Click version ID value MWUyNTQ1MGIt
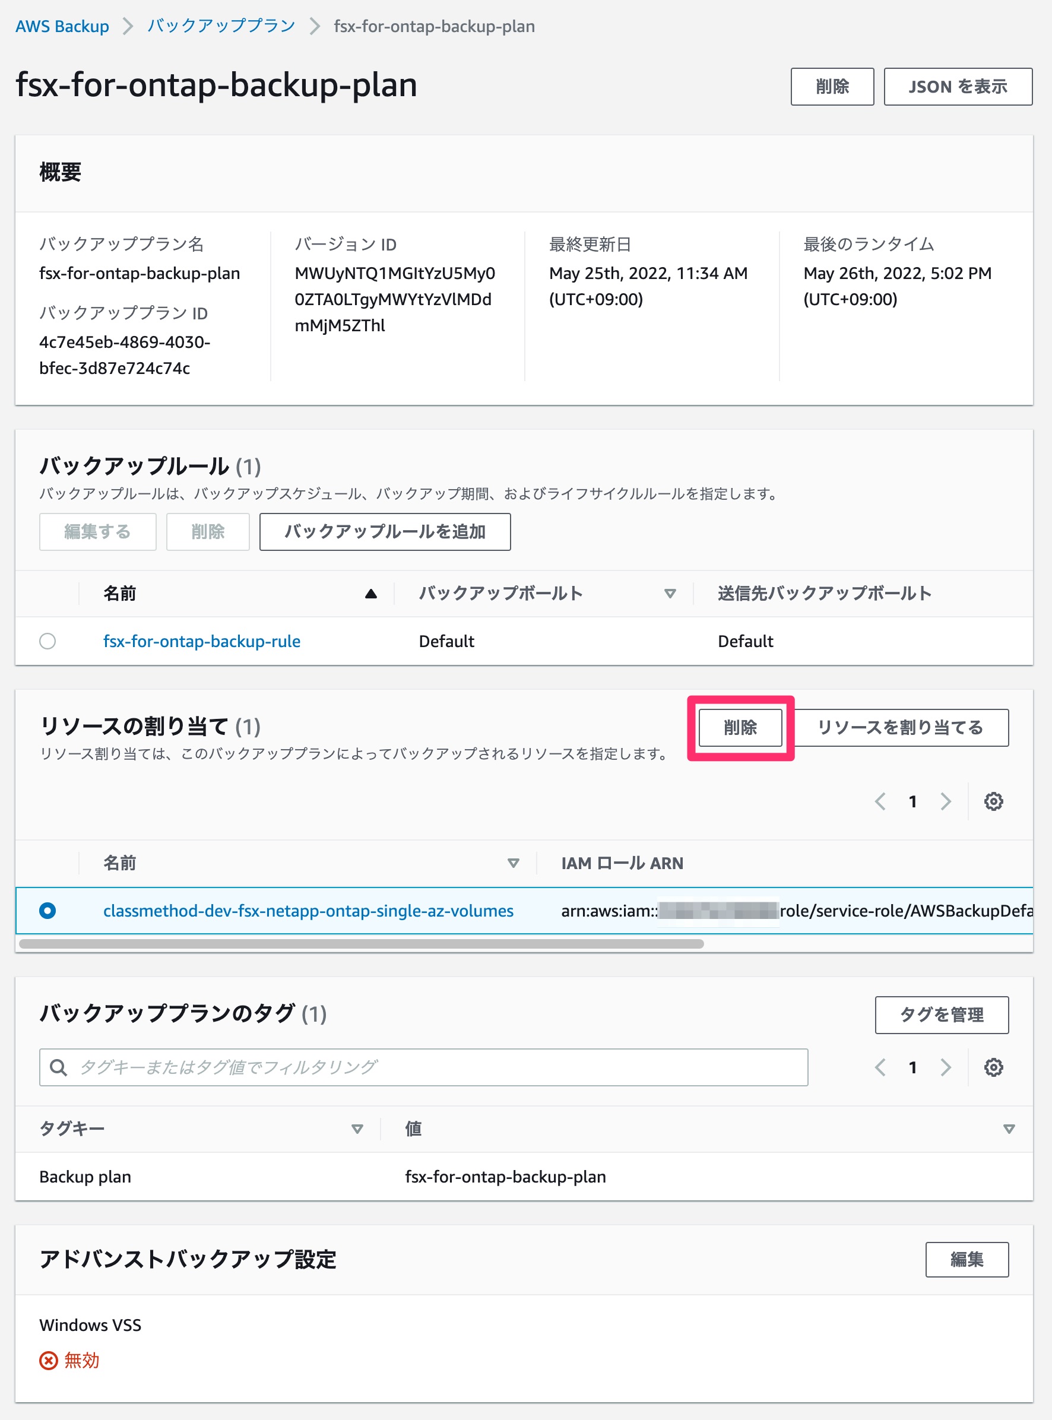Viewport: 1052px width, 1420px height. click(x=394, y=299)
